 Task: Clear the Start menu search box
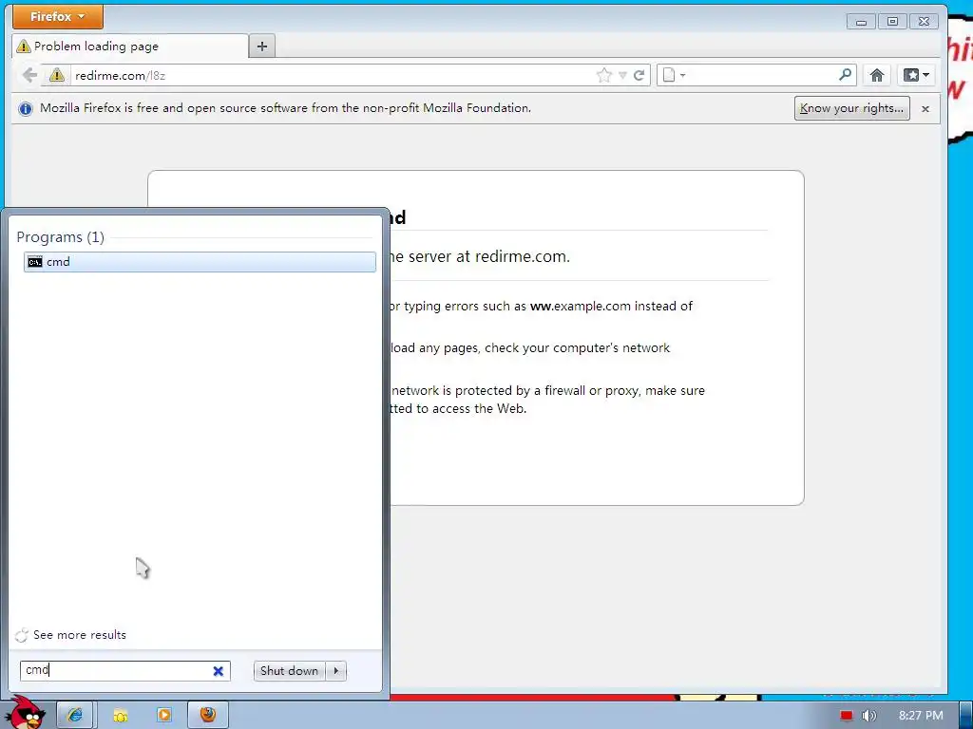(218, 671)
